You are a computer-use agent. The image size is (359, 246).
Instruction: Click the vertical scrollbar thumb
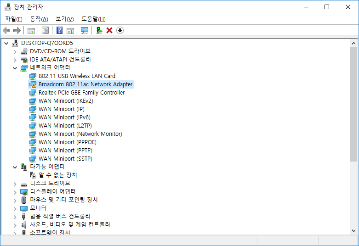pyautogui.click(x=353, y=104)
